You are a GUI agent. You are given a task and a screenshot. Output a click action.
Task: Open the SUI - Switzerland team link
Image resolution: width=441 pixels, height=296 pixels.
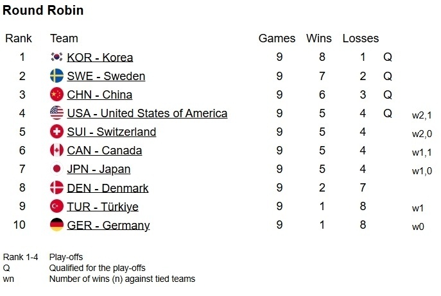[x=111, y=132]
